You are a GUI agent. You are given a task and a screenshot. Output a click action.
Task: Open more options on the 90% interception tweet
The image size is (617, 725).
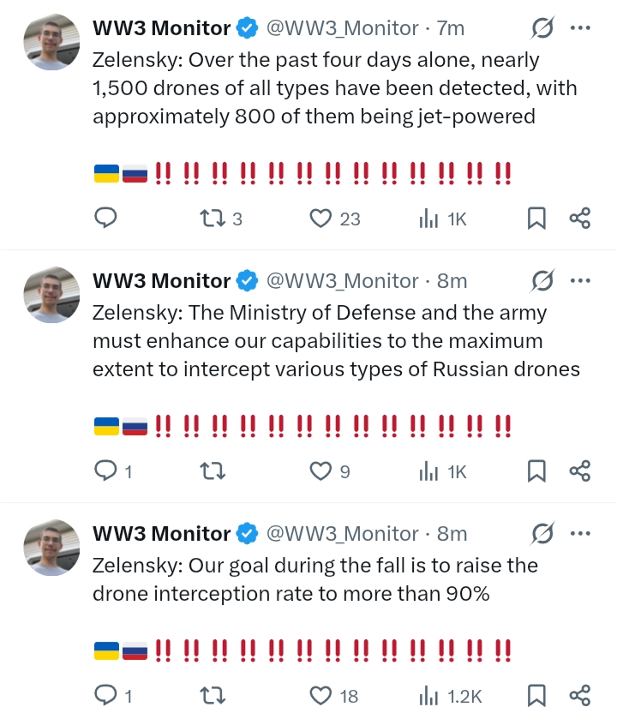coord(580,534)
